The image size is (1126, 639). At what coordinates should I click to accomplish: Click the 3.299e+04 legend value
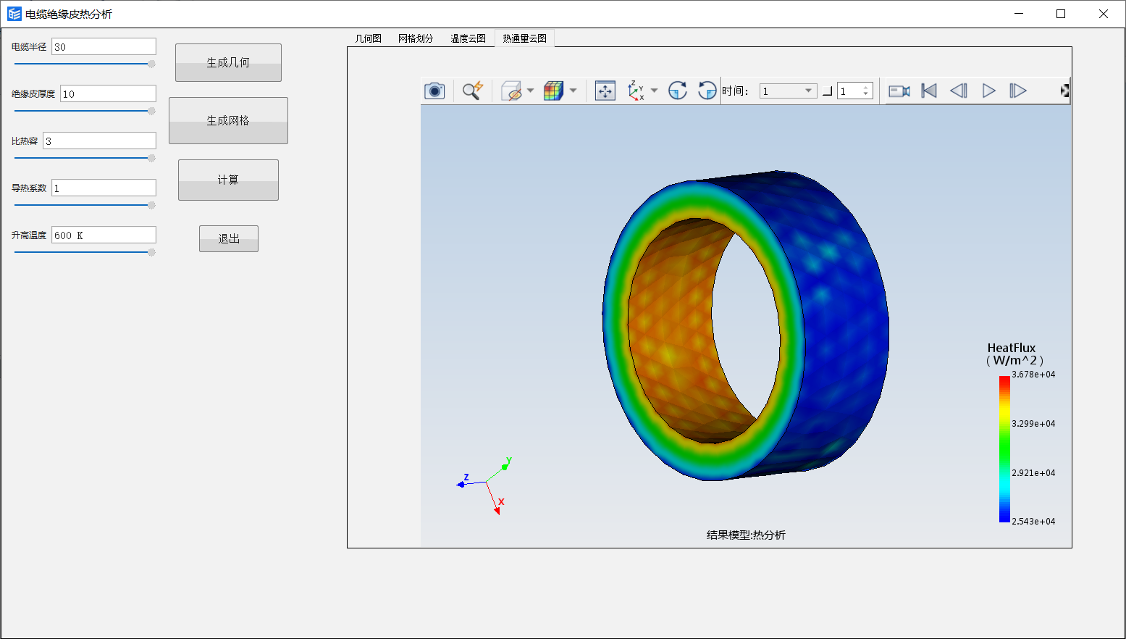pos(1033,424)
